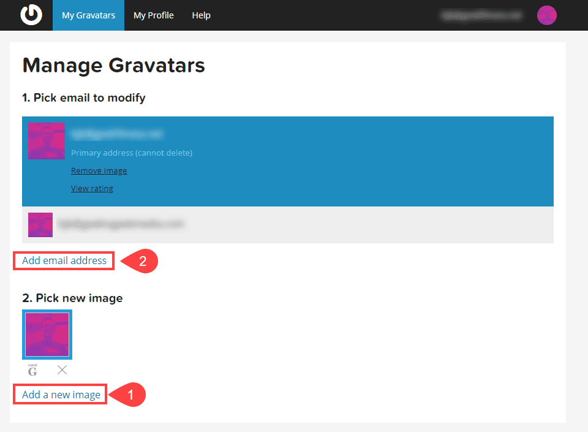This screenshot has height=432, width=588.
Task: Click the Gravatar power logo icon
Action: click(30, 15)
